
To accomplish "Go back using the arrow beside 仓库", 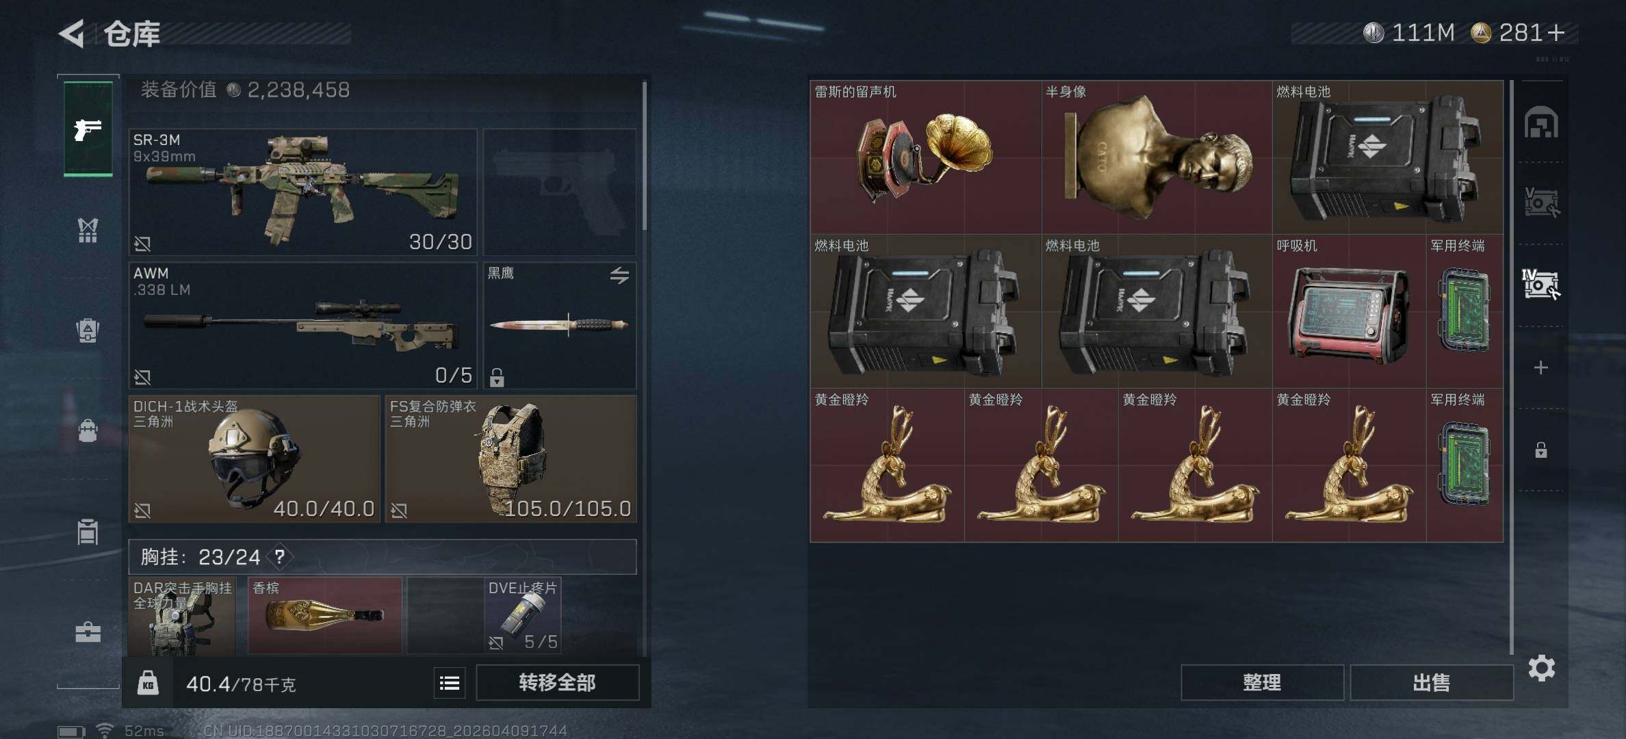I will (72, 33).
